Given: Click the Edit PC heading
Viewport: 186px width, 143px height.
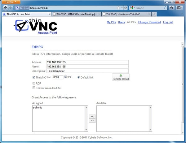Looking at the screenshot, I should [x=37, y=47].
